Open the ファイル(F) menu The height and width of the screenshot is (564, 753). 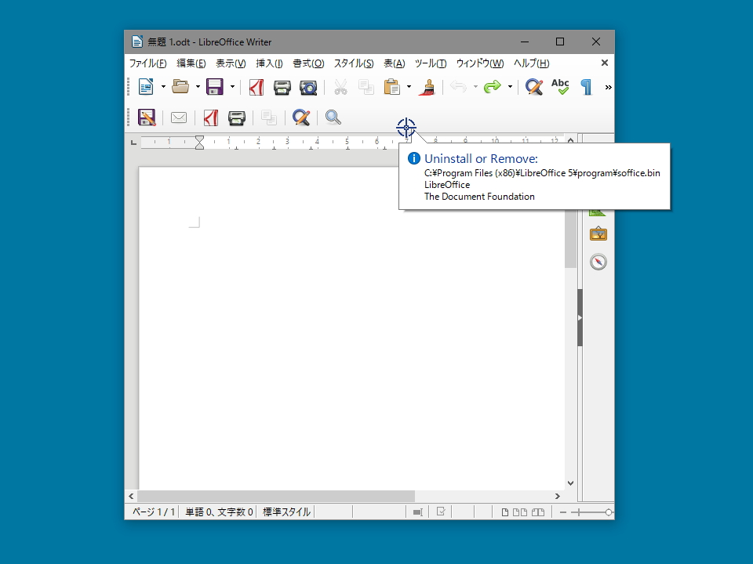tap(148, 63)
